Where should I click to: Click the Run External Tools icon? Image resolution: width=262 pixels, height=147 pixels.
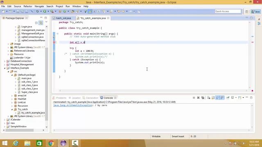tap(52, 11)
